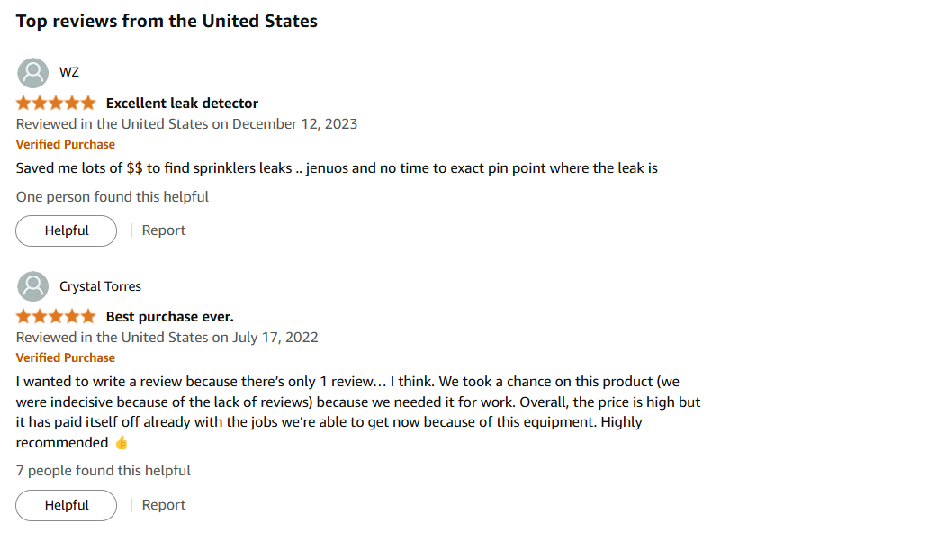Screen dimensions: 946x542
Task: Click the stars beside 'Best purchase ever.'
Action: (x=55, y=317)
